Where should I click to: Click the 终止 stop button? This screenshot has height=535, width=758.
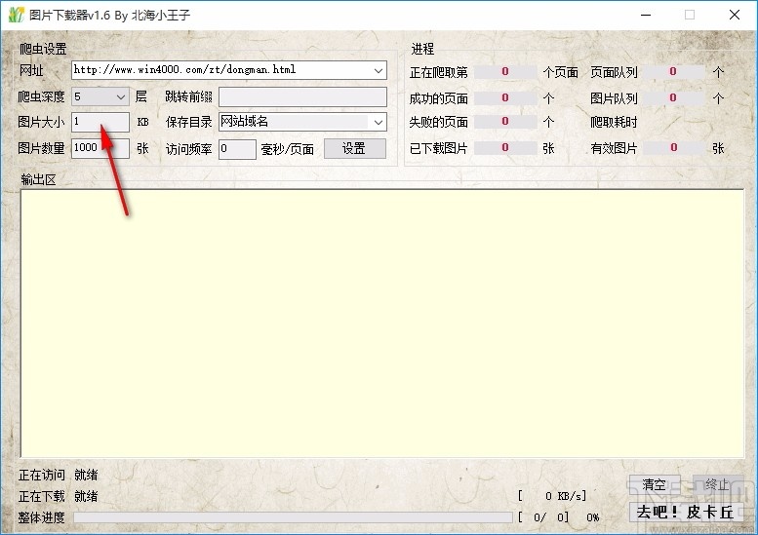[x=717, y=484]
